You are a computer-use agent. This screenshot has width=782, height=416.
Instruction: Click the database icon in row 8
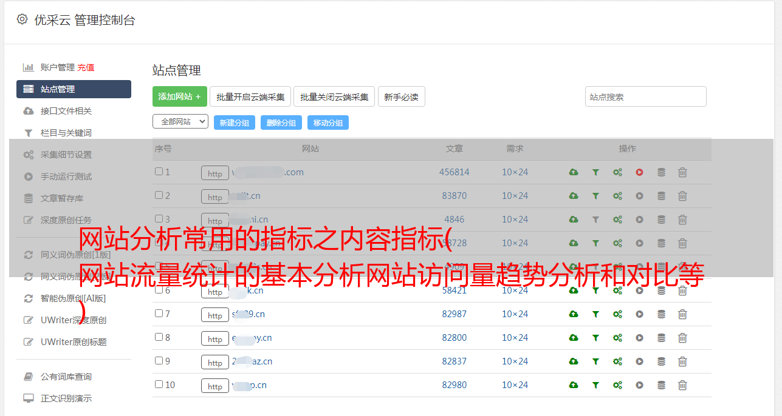(x=661, y=338)
